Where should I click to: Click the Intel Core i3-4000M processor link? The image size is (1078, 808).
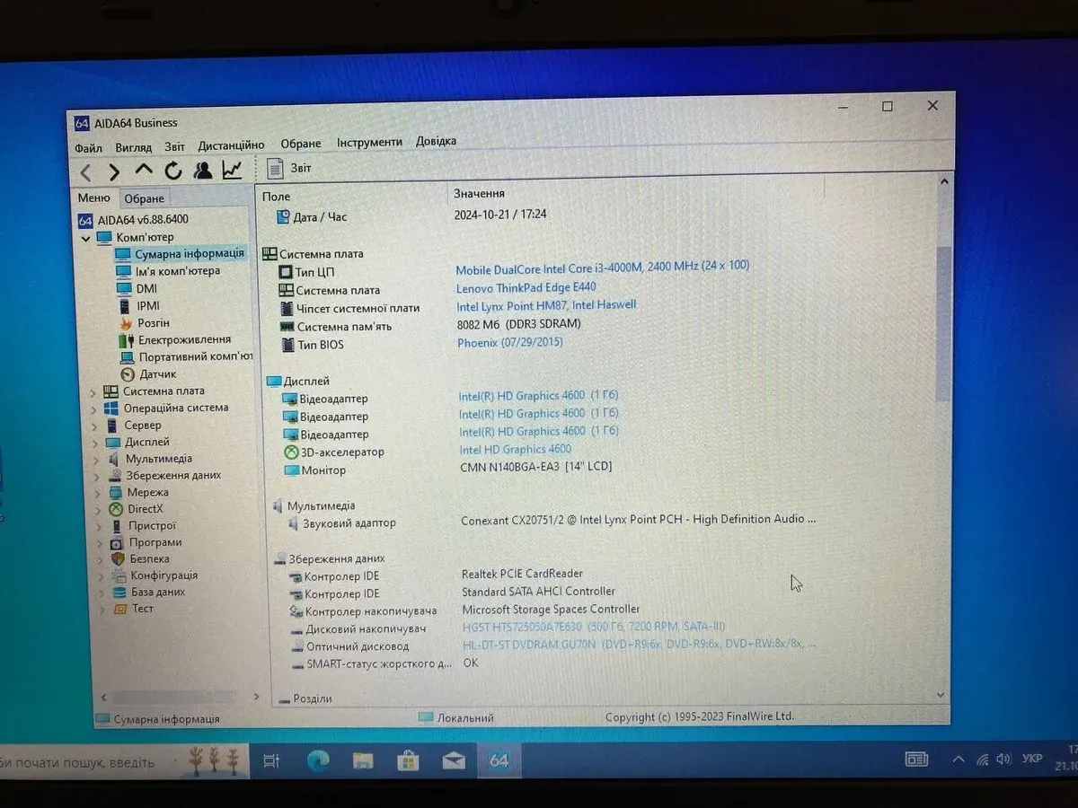pyautogui.click(x=602, y=267)
